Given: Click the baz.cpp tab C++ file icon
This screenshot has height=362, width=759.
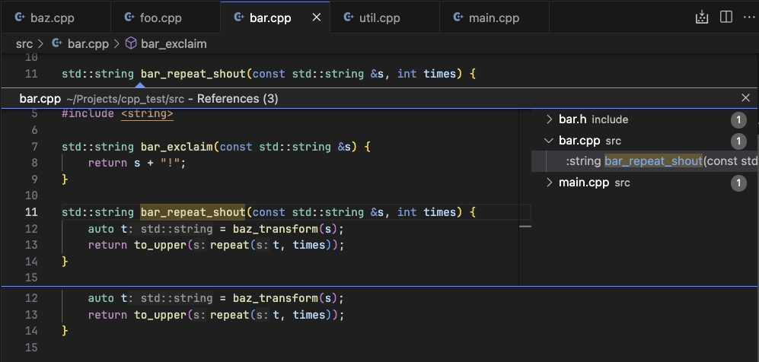Looking at the screenshot, I should tap(20, 18).
